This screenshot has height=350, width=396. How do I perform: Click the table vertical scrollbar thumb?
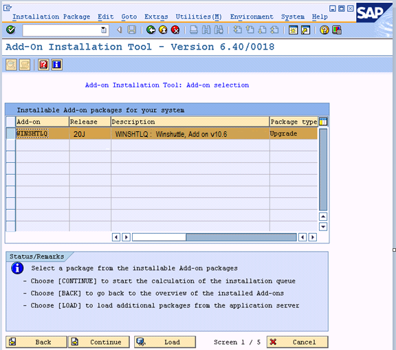(x=323, y=169)
